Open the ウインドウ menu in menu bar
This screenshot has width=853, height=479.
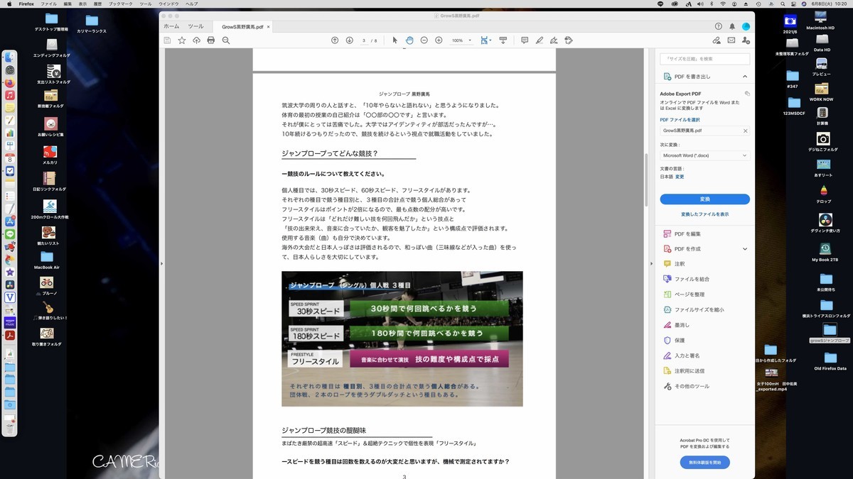coord(168,4)
